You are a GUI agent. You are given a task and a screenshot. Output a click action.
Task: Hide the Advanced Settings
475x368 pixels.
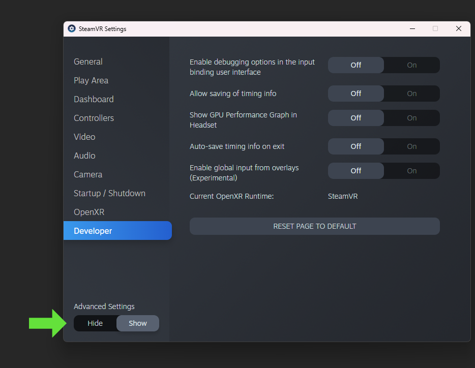pyautogui.click(x=95, y=323)
